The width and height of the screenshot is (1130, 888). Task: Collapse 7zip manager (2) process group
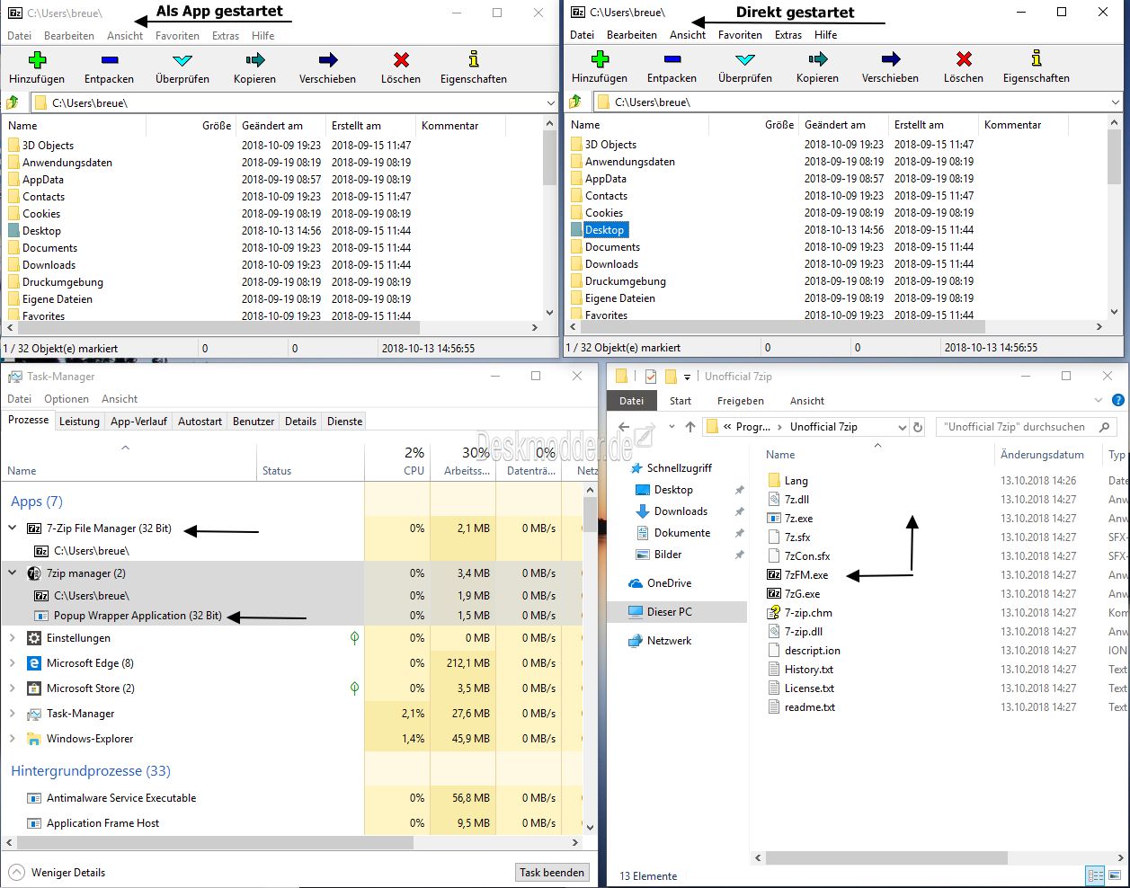pyautogui.click(x=13, y=573)
